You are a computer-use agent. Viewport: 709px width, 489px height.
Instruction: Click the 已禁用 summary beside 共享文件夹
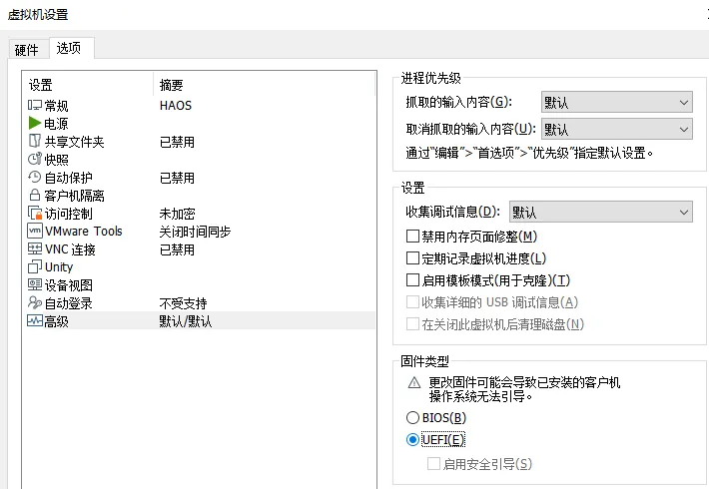tap(177, 142)
